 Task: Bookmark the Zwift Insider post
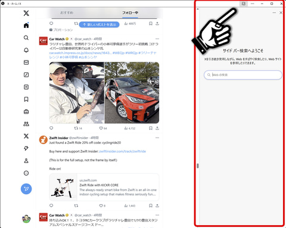tap(151, 205)
